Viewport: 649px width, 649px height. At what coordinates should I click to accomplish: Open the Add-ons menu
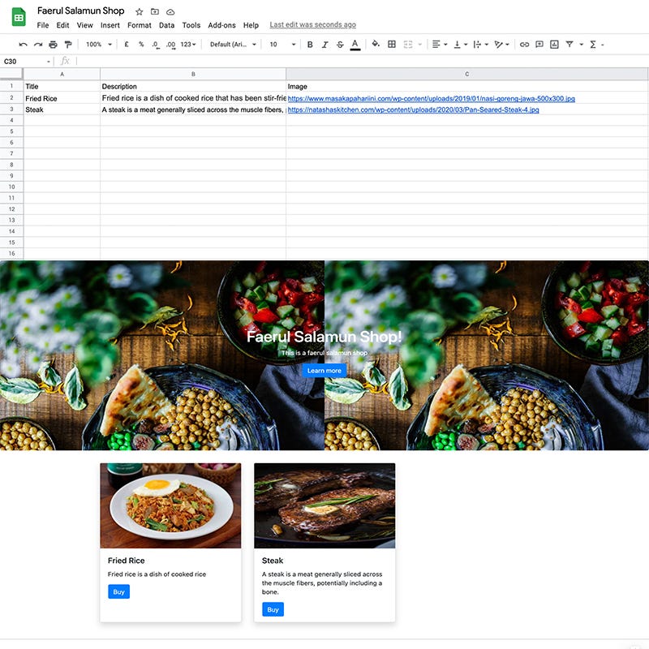coord(221,25)
